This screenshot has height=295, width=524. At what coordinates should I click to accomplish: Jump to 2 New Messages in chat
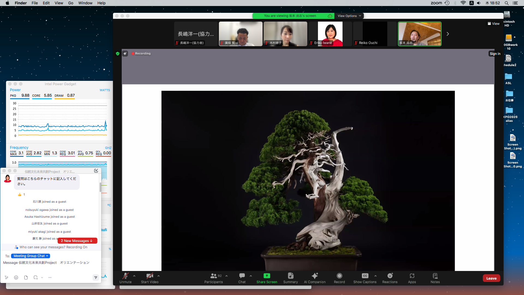click(x=77, y=241)
